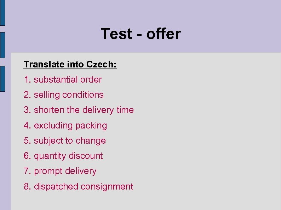Select the '5. subject to change' line

pos(65,141)
